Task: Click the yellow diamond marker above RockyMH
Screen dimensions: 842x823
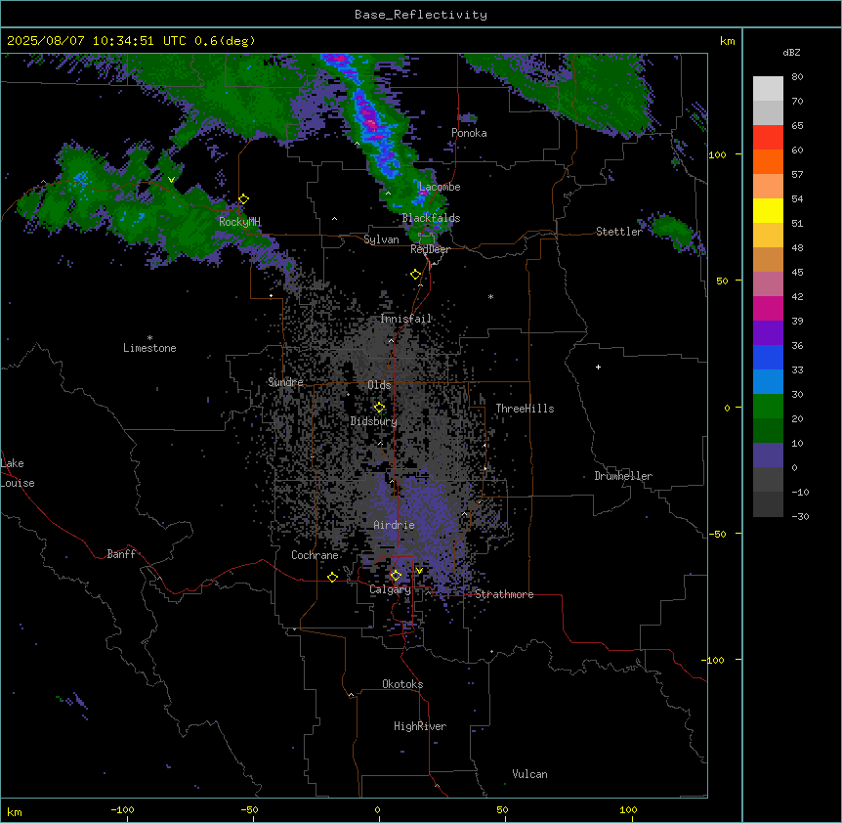Action: click(x=244, y=199)
